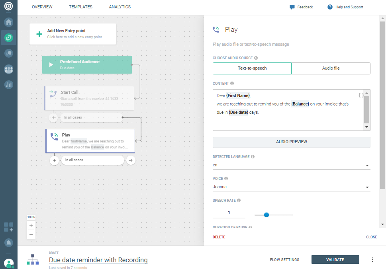Select Audio file as audio source
Image resolution: width=386 pixels, height=269 pixels.
331,68
